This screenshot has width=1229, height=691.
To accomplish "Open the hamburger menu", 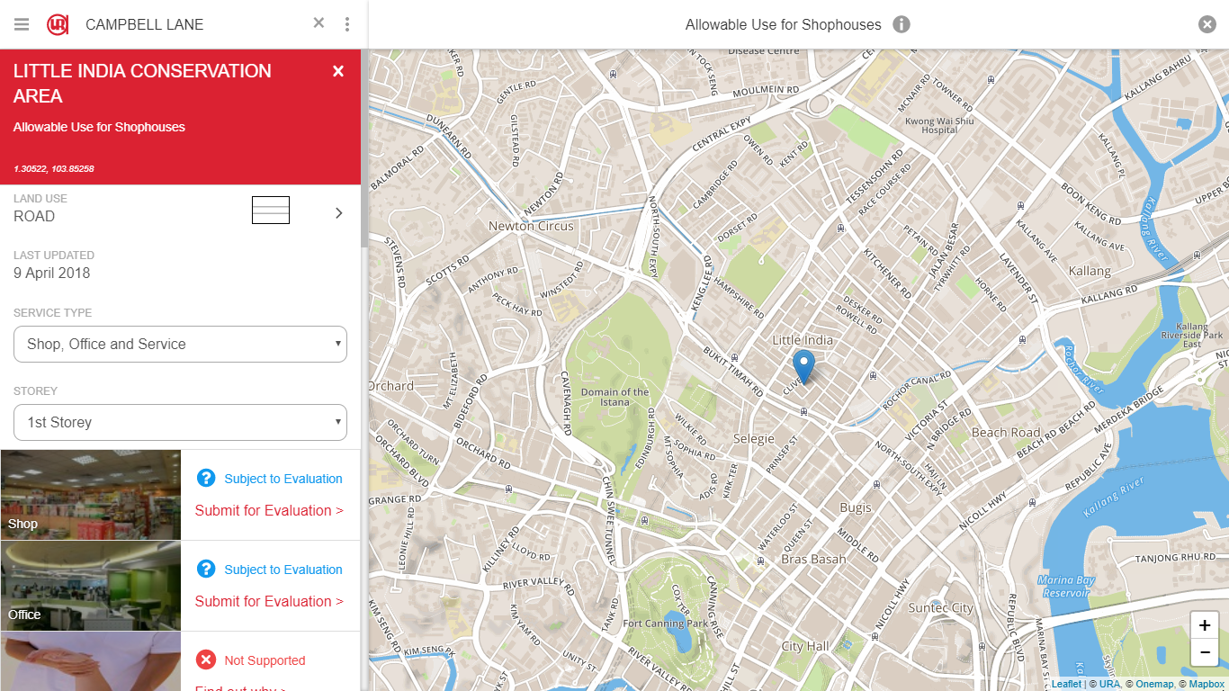I will [x=22, y=24].
